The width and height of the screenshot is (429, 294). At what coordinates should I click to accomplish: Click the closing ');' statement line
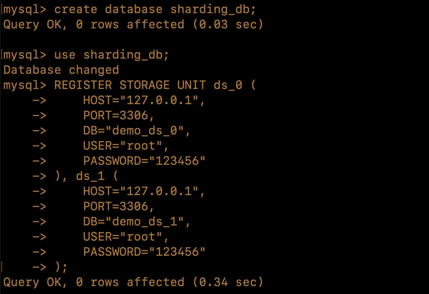tap(61, 267)
